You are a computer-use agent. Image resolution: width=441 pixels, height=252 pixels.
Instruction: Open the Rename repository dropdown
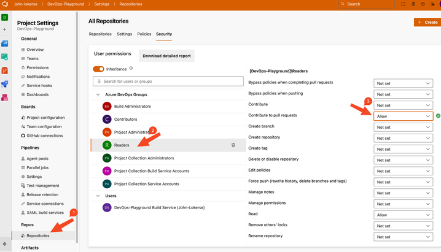coord(403,237)
